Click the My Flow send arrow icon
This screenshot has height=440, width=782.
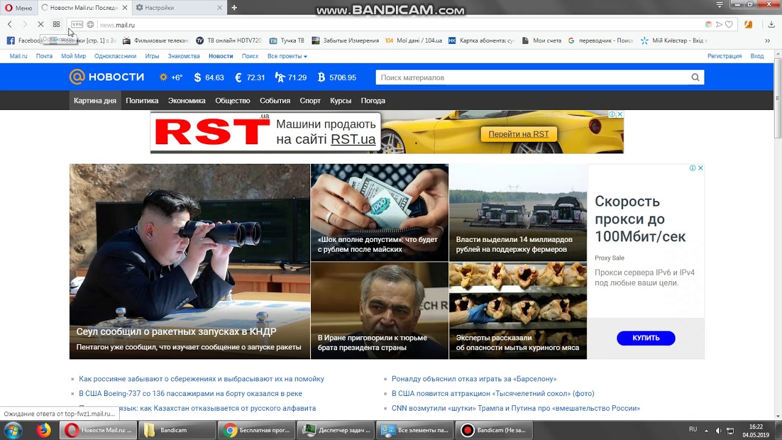(x=719, y=24)
